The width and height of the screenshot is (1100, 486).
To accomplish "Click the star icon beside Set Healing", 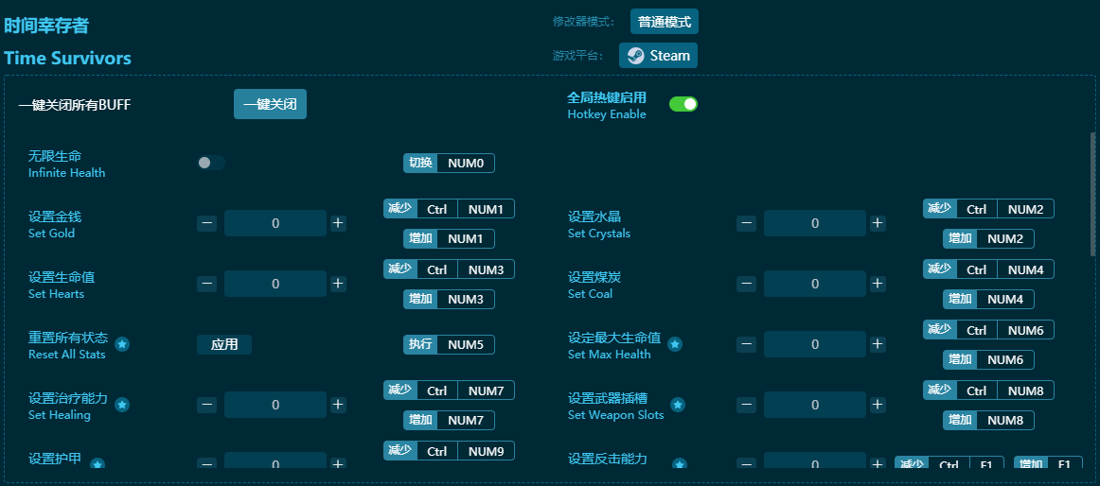I will pos(122,406).
